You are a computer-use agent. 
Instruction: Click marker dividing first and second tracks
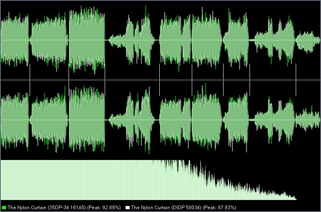click(x=30, y=80)
